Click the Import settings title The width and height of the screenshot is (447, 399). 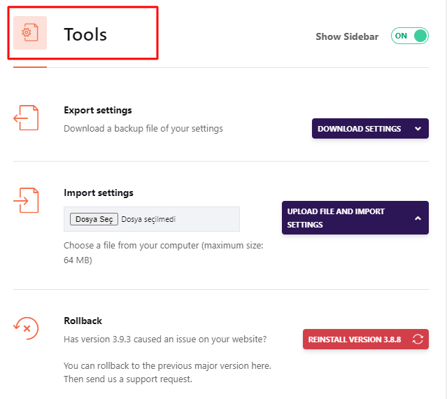pos(99,192)
